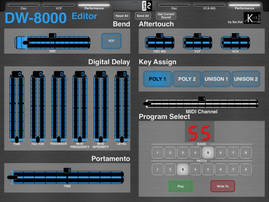
Task: Select Patch 8 button
Action: coord(246,169)
